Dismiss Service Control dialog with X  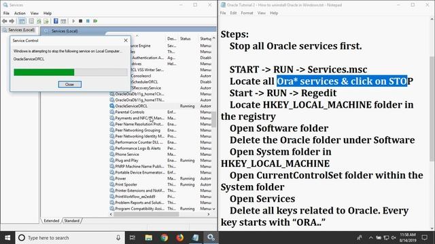point(126,41)
